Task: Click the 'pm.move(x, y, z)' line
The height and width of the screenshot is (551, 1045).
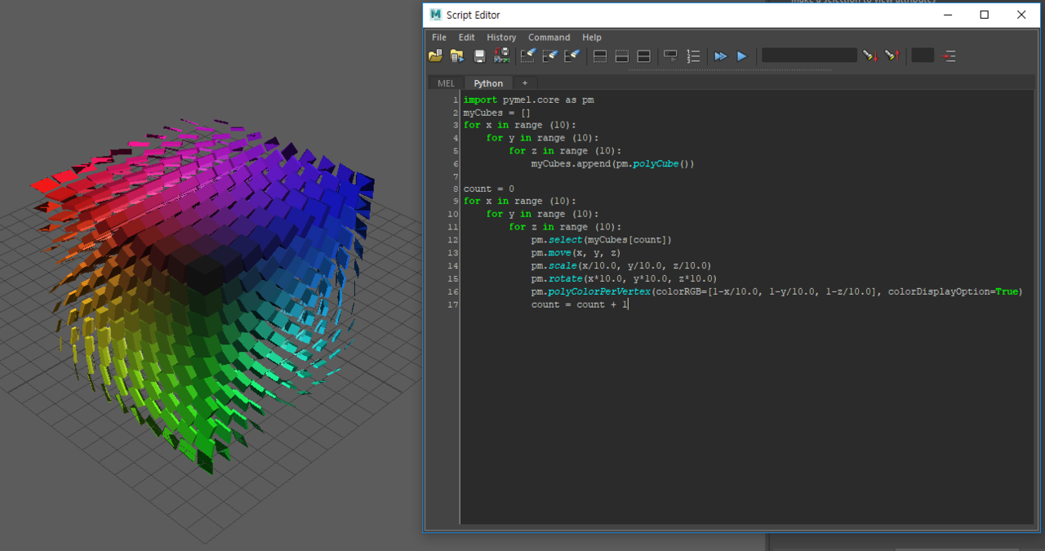Action: tap(576, 253)
